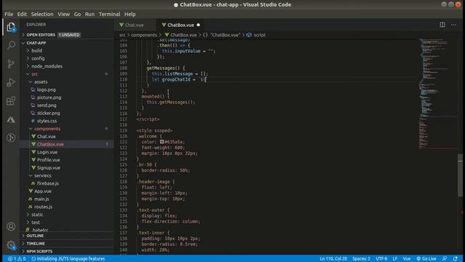The height and width of the screenshot is (262, 465).
Task: Expand the Timeline panel
Action: pyautogui.click(x=67, y=243)
